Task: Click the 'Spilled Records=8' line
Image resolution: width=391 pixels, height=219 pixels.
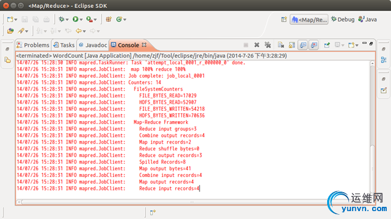Action: 101,162
